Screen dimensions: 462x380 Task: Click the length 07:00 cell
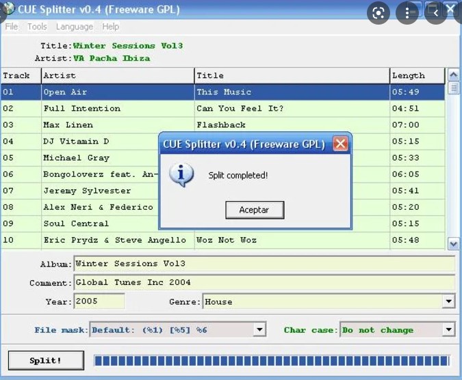(418, 125)
